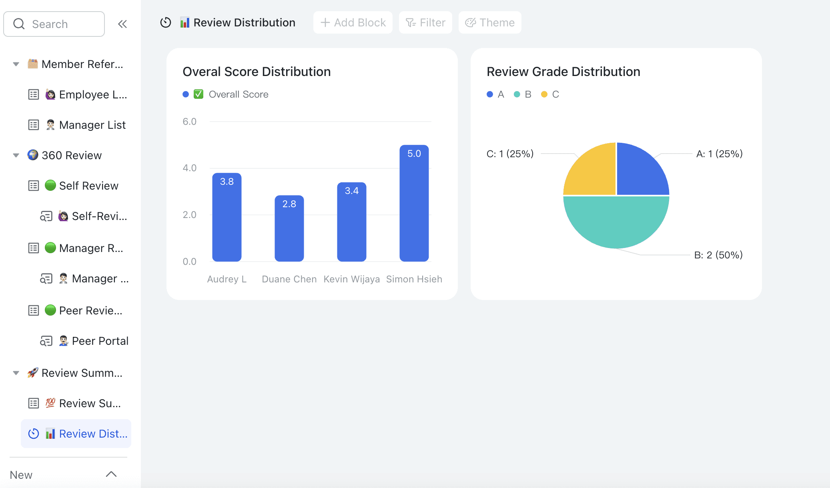Click the form icon next to Peer Portal

46,341
